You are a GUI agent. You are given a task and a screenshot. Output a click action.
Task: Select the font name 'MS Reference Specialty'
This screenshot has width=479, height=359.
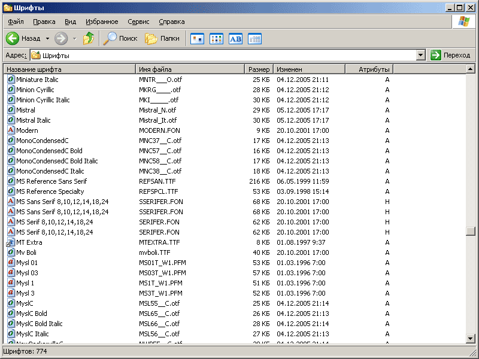[x=50, y=191]
